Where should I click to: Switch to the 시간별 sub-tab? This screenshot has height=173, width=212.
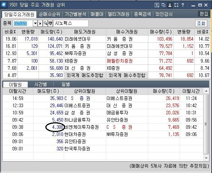tap(41, 84)
